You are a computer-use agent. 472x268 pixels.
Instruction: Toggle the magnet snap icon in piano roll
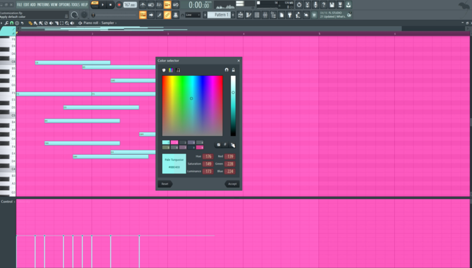tap(11, 23)
